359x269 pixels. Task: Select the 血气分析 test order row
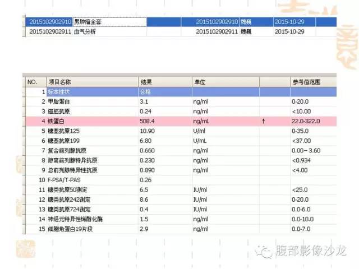point(181,31)
